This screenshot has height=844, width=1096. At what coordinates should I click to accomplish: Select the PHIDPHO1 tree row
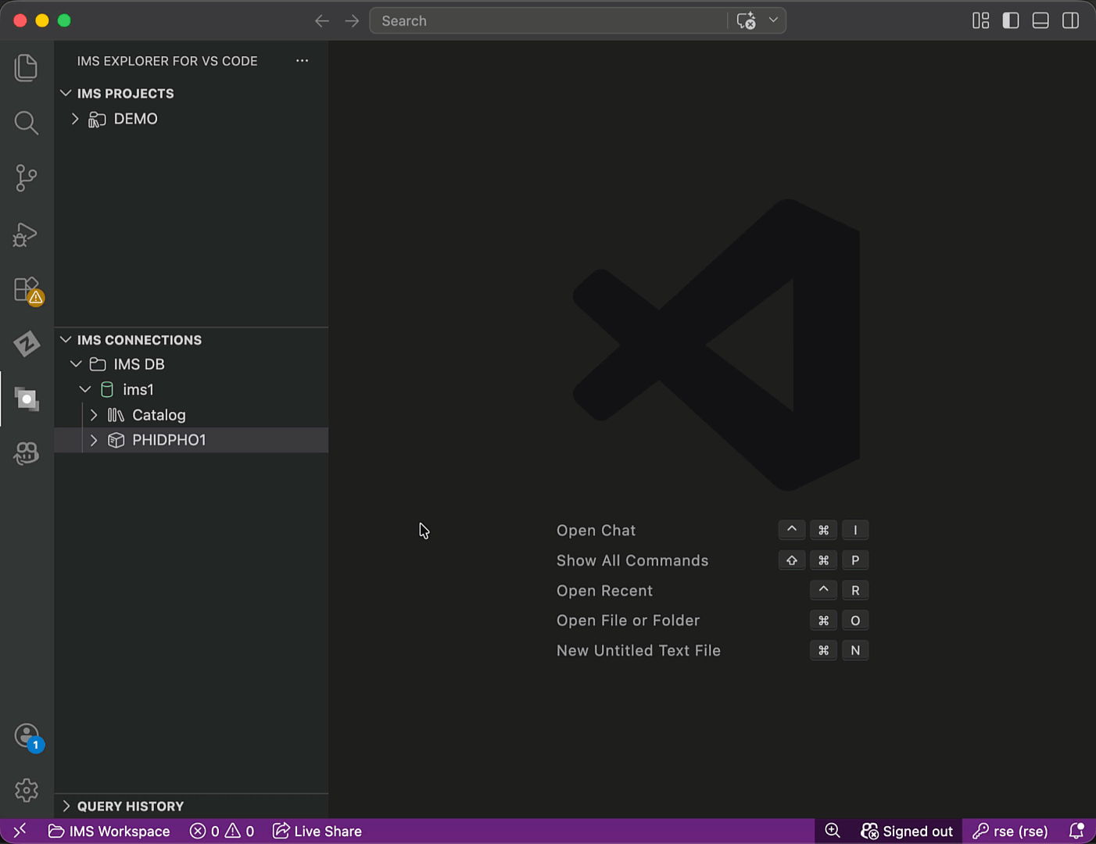coord(192,440)
